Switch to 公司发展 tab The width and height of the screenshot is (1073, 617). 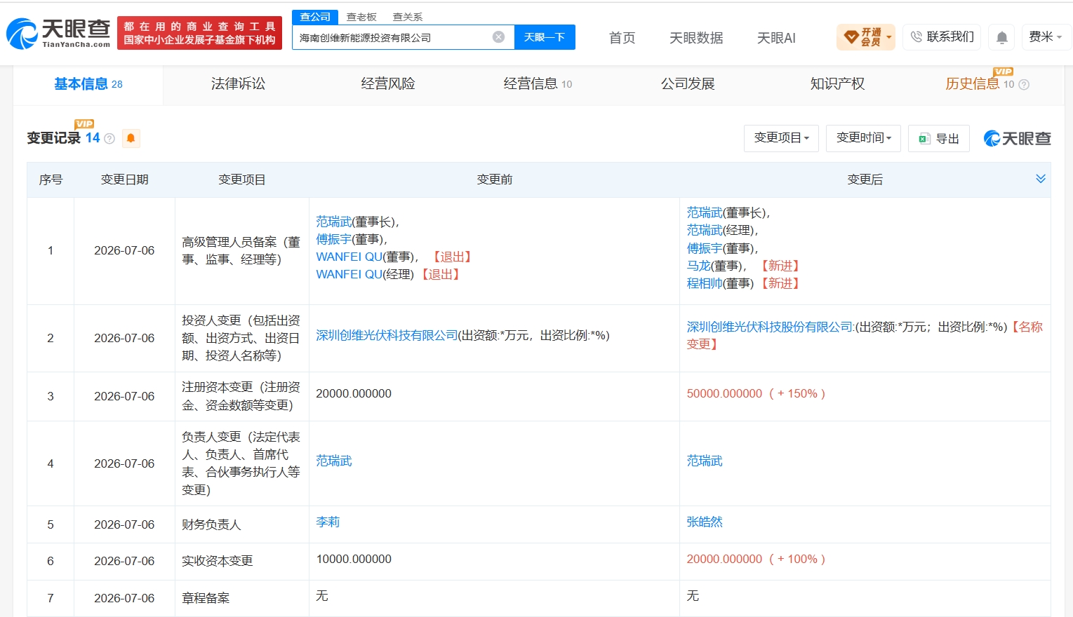688,84
